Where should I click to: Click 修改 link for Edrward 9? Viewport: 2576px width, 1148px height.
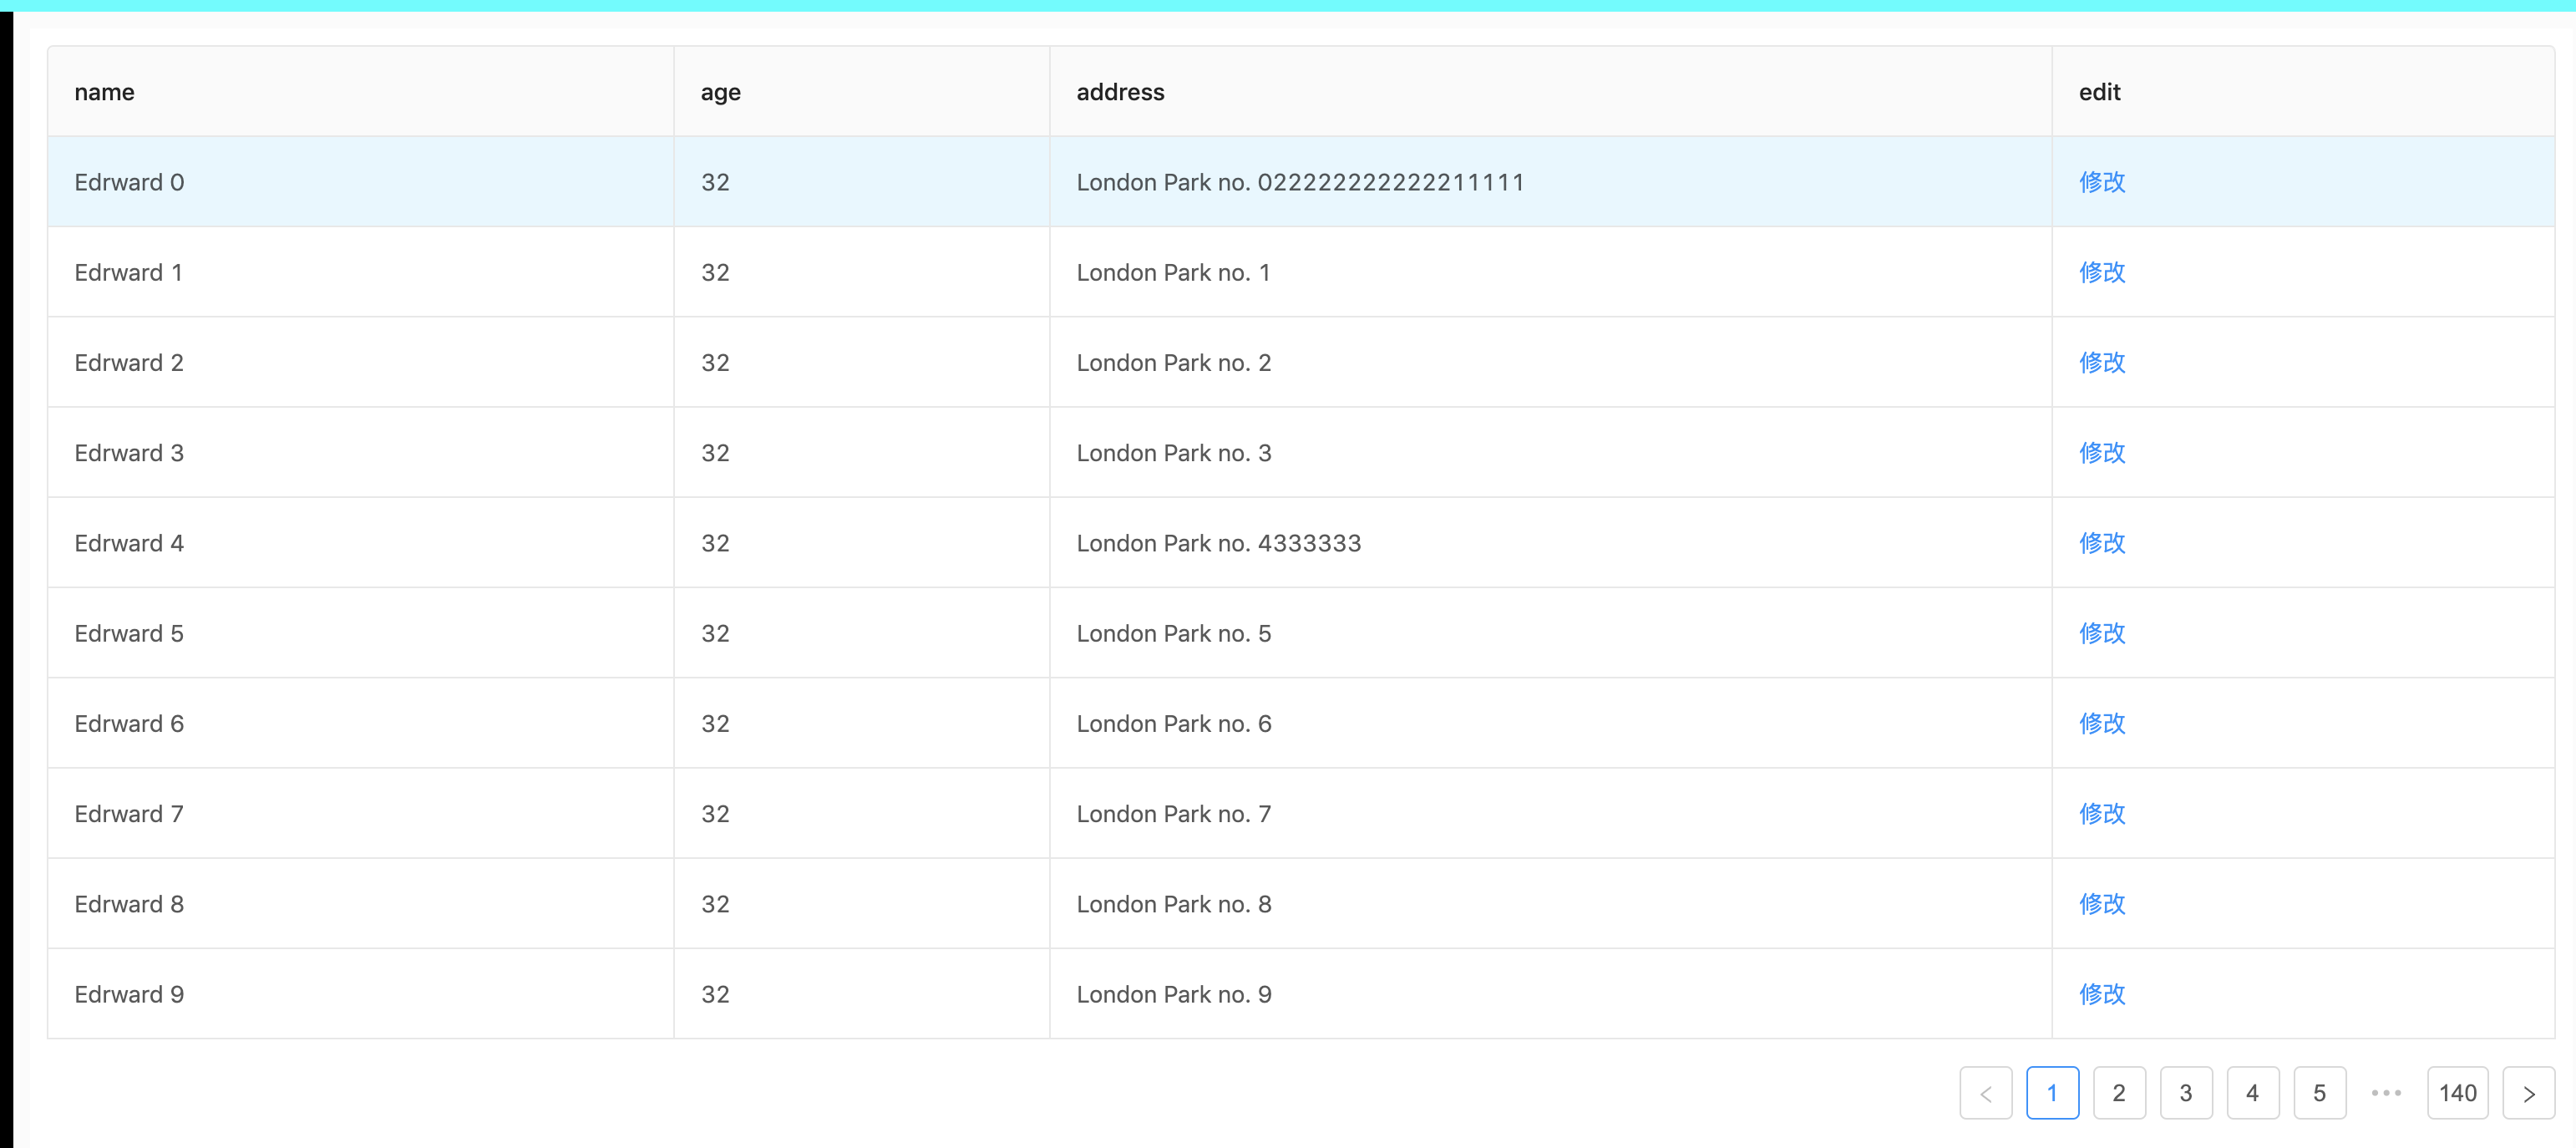2102,994
